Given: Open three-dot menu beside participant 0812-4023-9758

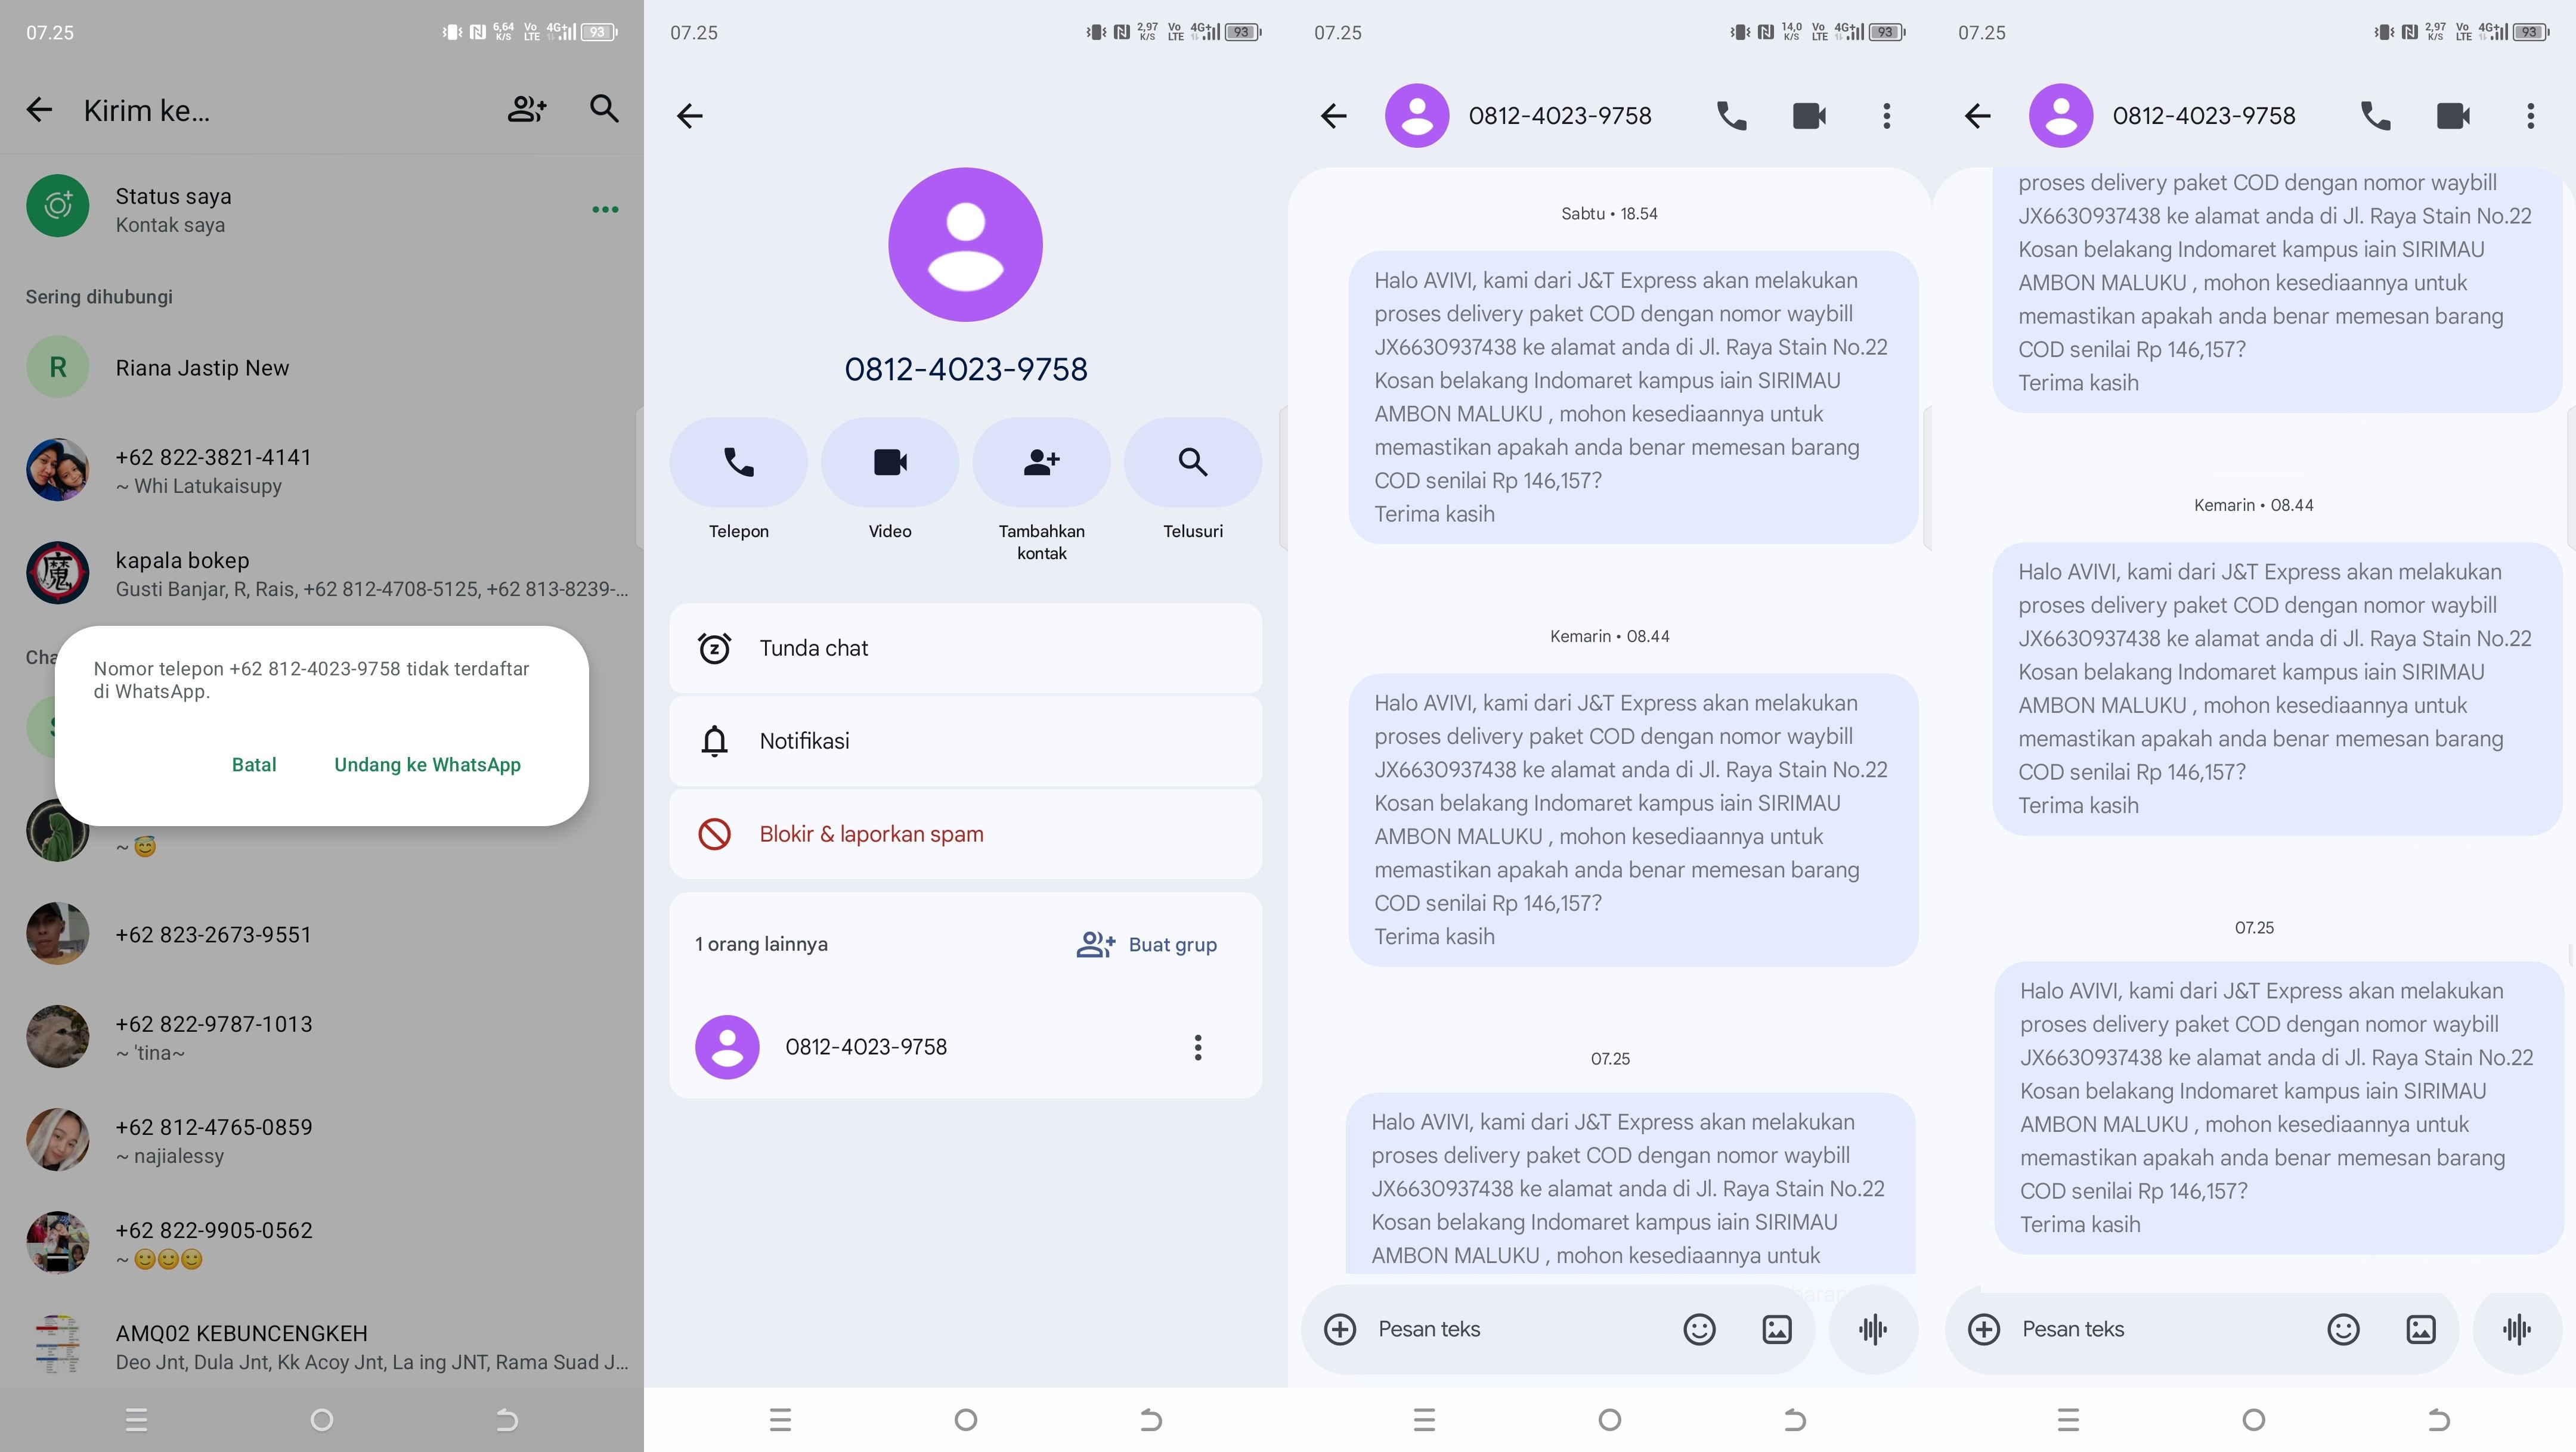Looking at the screenshot, I should [1197, 1047].
